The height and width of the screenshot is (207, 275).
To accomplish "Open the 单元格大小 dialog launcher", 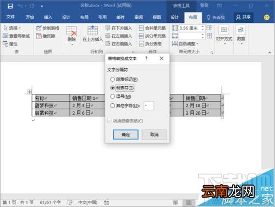I will coord(212,53).
